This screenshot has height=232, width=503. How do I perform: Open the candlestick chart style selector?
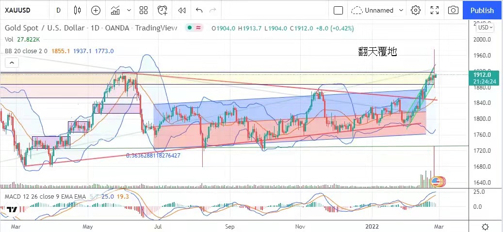77,10
